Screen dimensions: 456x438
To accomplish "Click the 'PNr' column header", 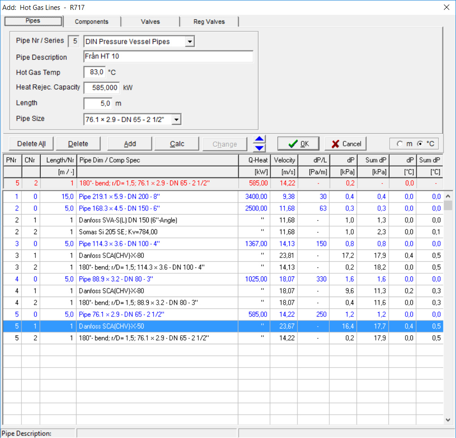I will tap(13, 160).
